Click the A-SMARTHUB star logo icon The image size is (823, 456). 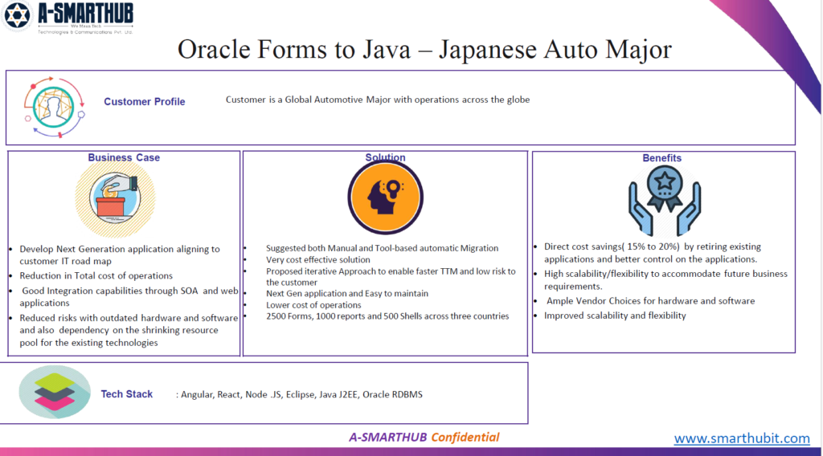point(17,15)
